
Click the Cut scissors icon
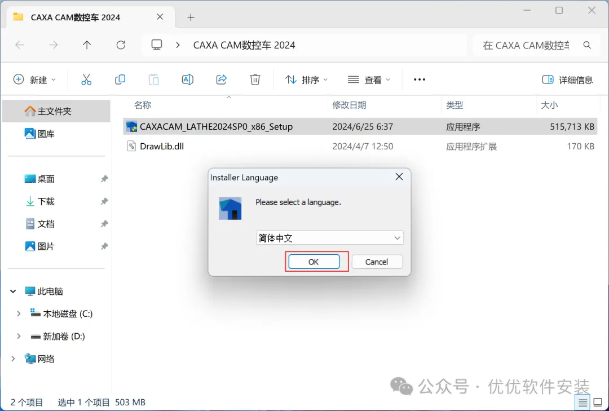click(x=86, y=79)
